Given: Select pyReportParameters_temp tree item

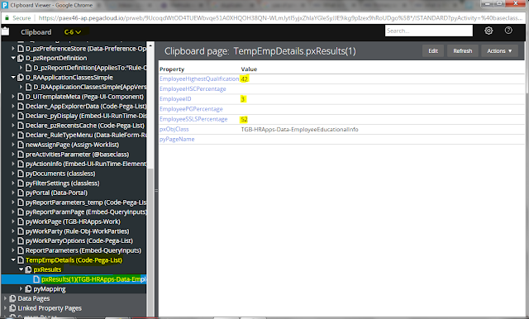Looking at the screenshot, I should click(x=86, y=202).
